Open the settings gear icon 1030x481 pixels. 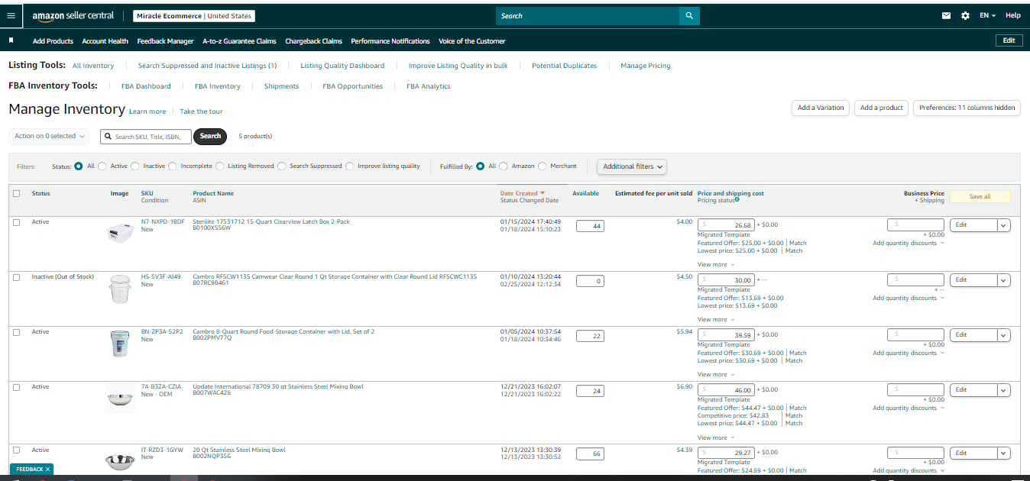pyautogui.click(x=965, y=15)
